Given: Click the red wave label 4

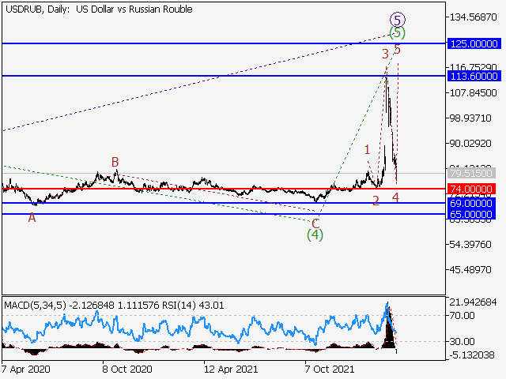Looking at the screenshot, I should coord(395,197).
